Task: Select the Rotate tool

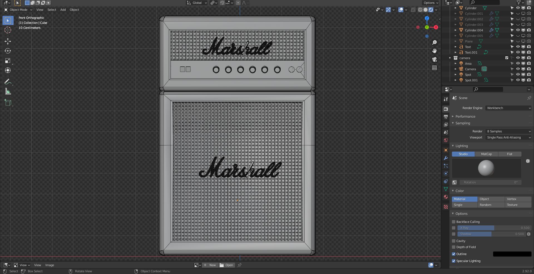Action: [x=8, y=51]
